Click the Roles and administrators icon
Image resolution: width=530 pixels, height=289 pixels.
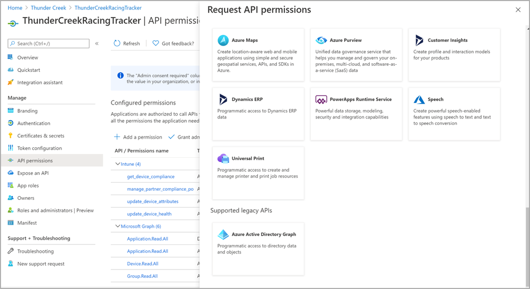(x=11, y=210)
